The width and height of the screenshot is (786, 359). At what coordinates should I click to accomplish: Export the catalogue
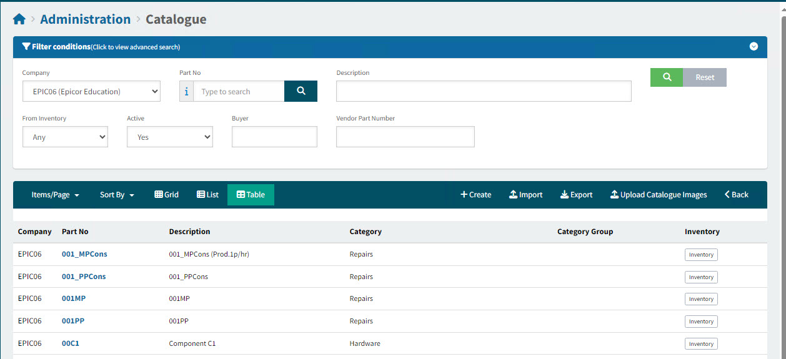pyautogui.click(x=576, y=195)
